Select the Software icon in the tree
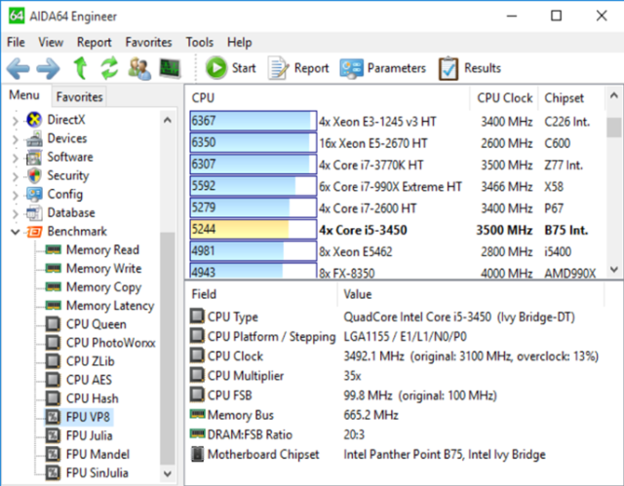This screenshot has width=624, height=486. 34,157
